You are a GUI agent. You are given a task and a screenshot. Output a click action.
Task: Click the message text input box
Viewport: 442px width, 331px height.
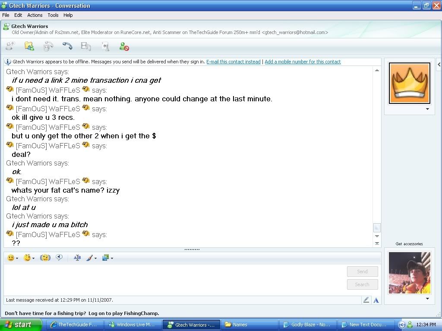pos(173,278)
